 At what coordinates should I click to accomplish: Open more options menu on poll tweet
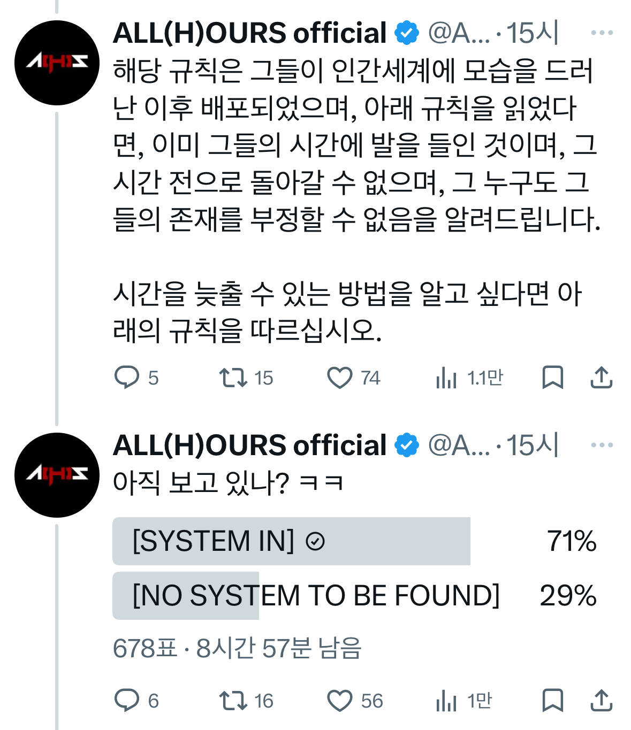click(x=602, y=445)
